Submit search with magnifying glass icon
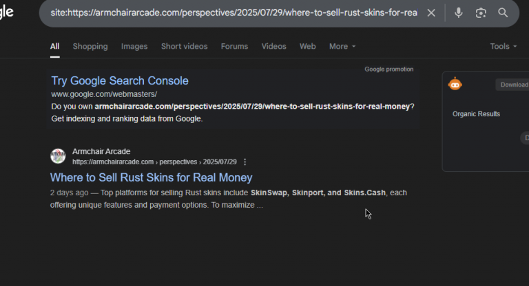The image size is (529, 286). [x=503, y=13]
